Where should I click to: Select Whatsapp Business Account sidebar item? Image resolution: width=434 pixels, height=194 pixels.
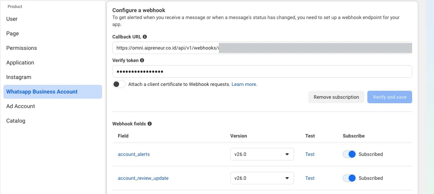pos(53,92)
